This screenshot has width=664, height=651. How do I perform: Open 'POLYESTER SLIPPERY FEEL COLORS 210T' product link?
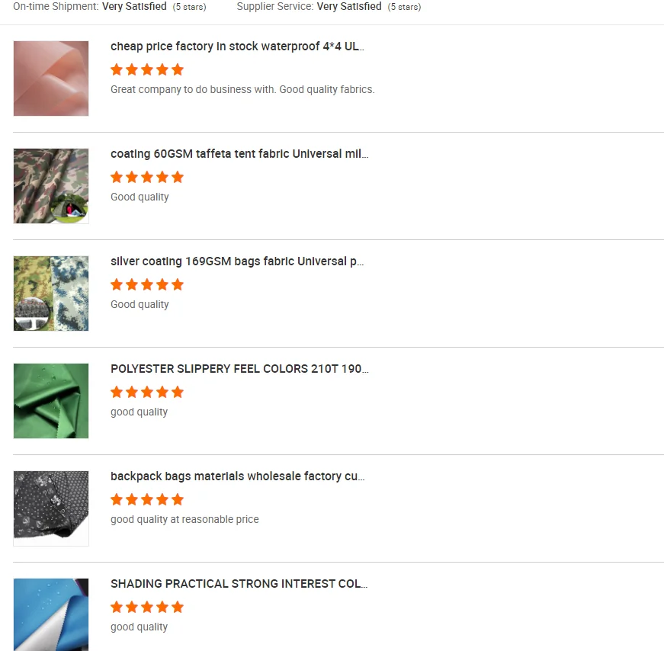tap(239, 368)
